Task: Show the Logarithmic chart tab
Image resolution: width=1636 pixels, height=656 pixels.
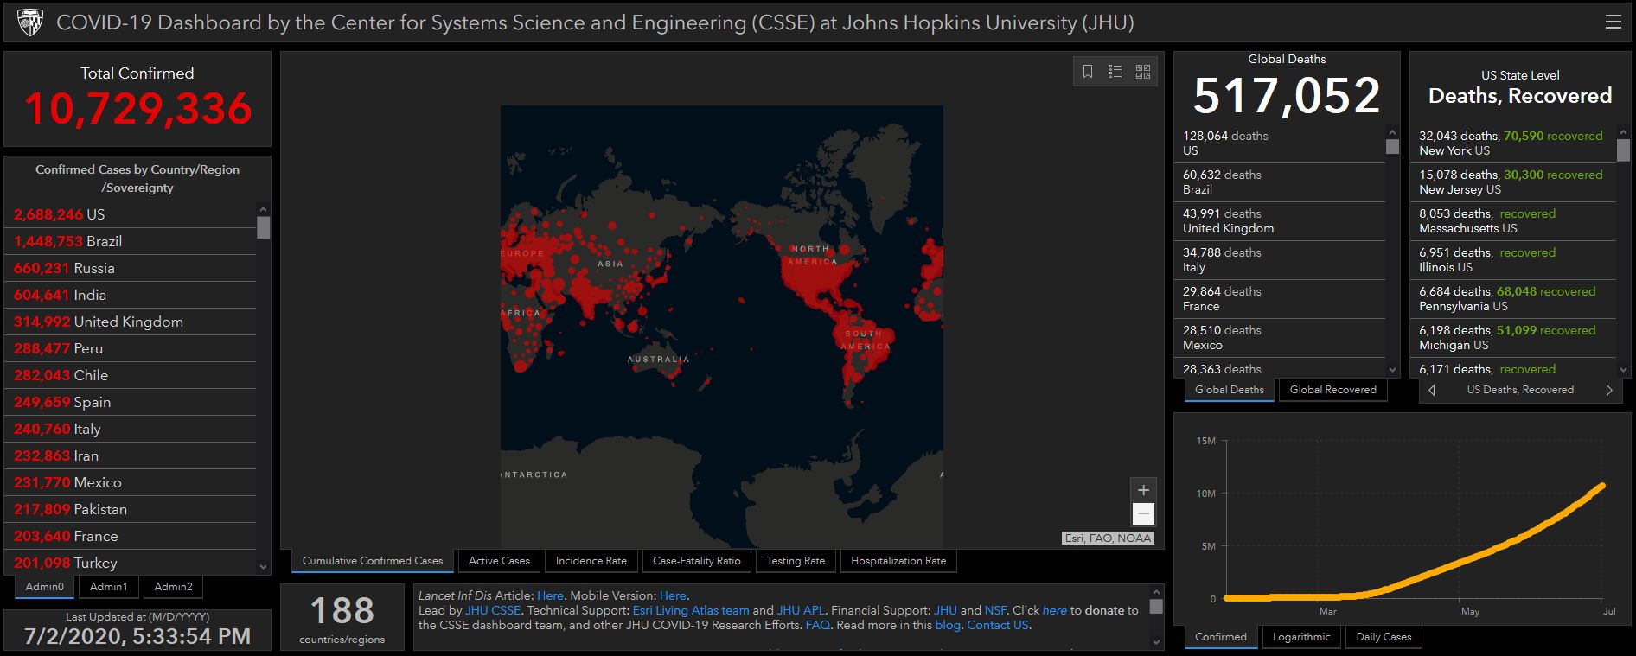Action: (x=1301, y=637)
